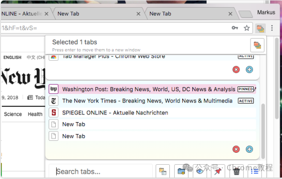Bookmark this page with the star icon
This screenshot has width=282, height=179.
(247, 28)
